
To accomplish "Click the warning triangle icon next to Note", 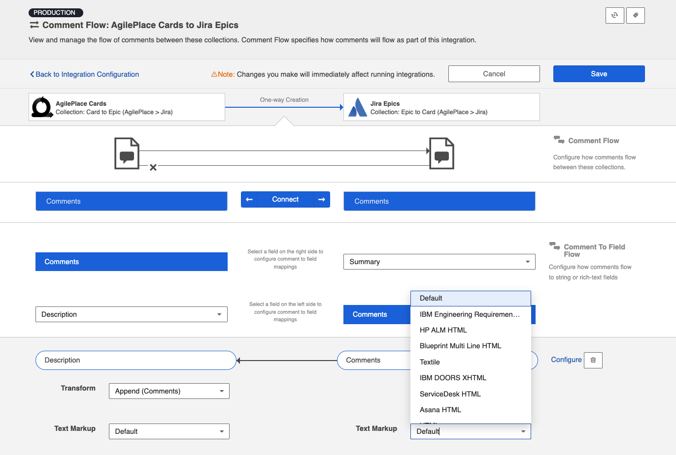I will pyautogui.click(x=214, y=74).
